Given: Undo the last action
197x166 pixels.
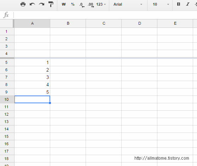Looking at the screenshot, I should click(32, 4).
